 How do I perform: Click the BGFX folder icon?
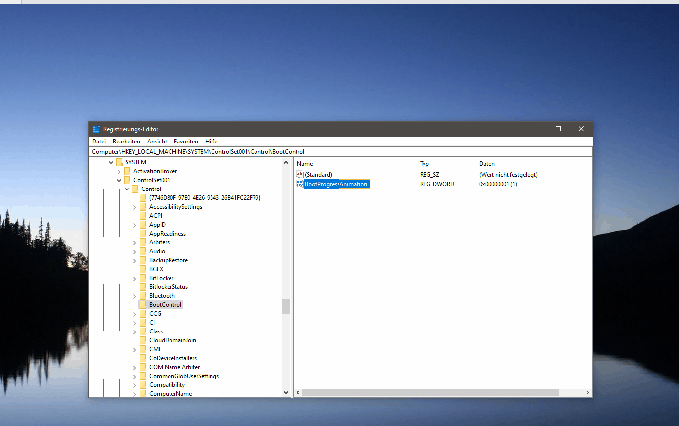point(143,269)
